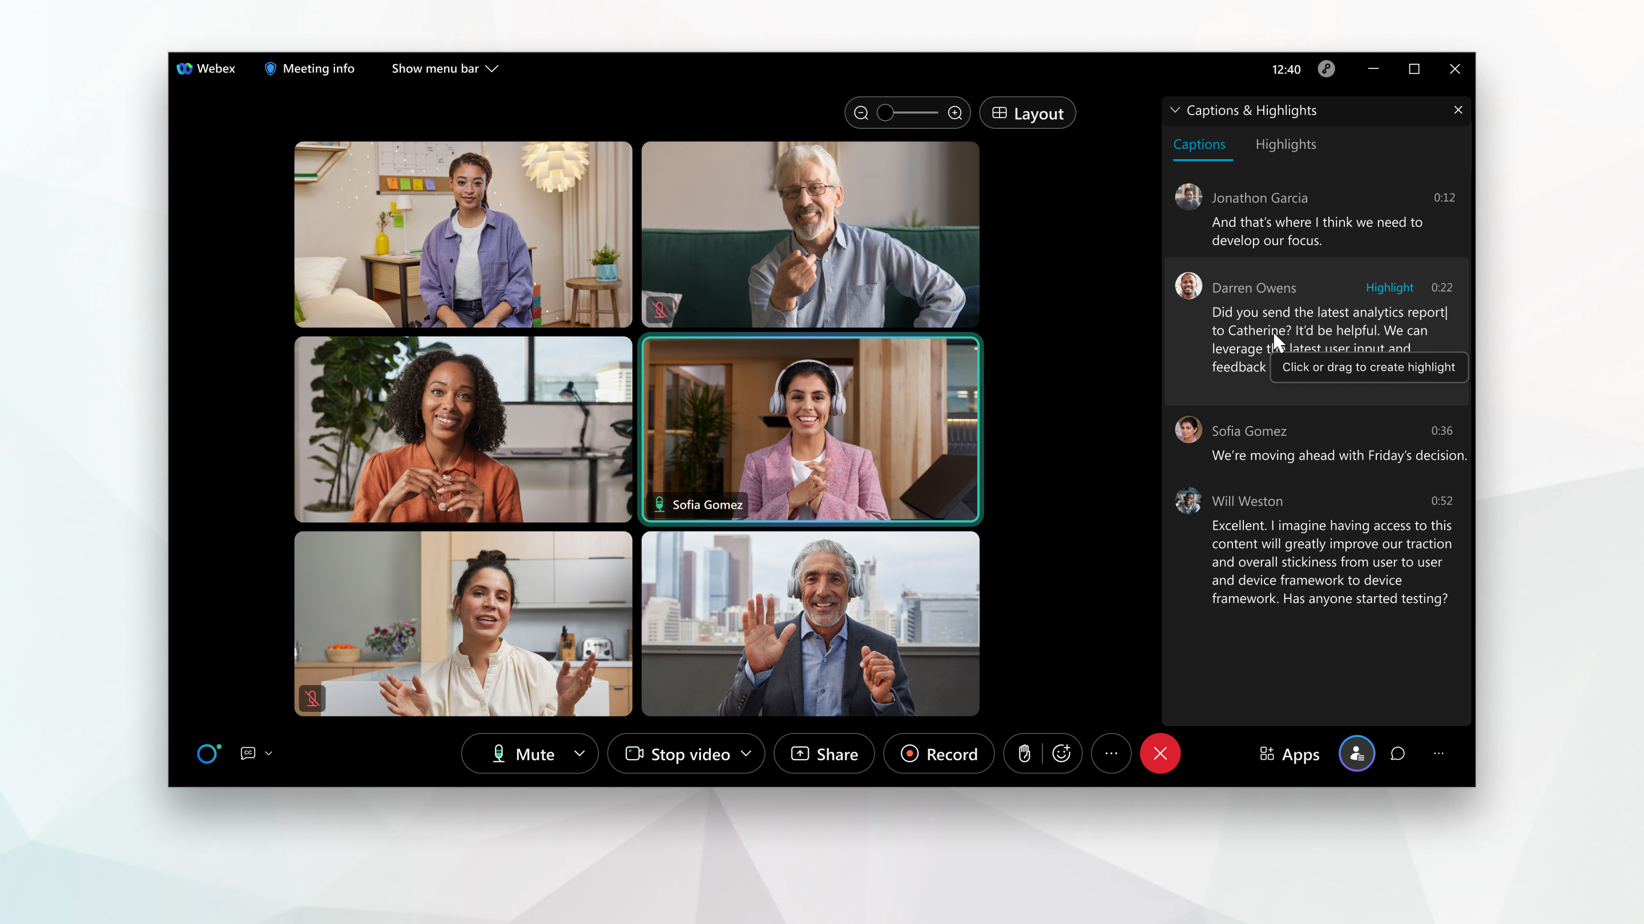The image size is (1644, 924).
Task: Click the Reactions emoji icon
Action: pos(1061,753)
